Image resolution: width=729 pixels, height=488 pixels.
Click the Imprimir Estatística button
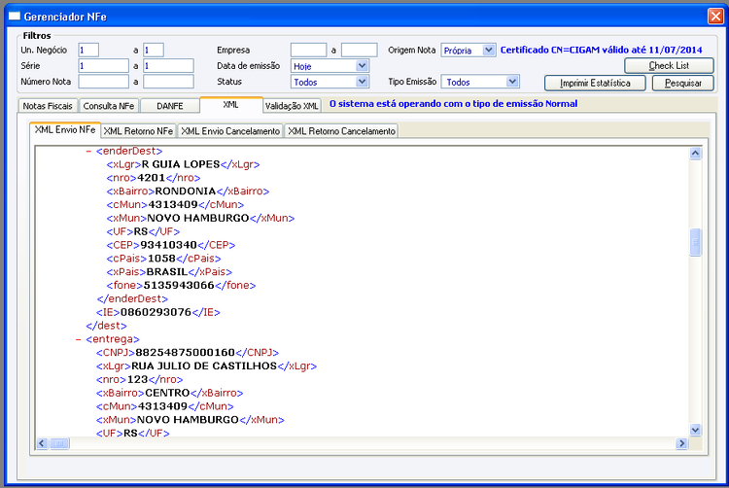[595, 84]
